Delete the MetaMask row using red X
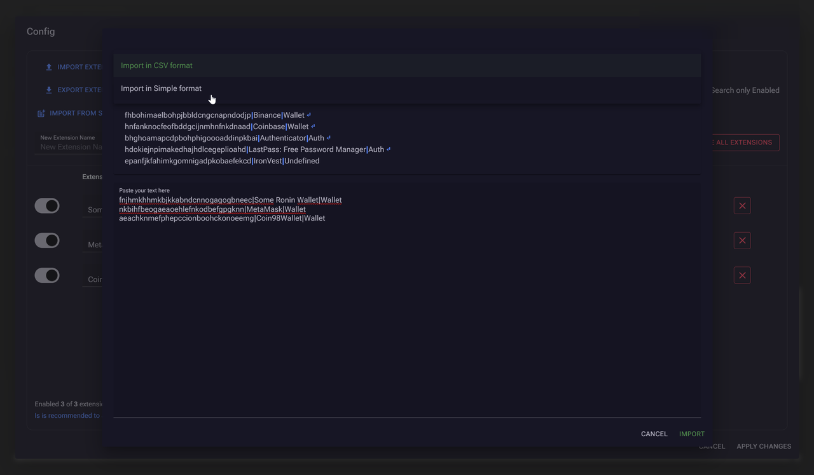814x475 pixels. click(x=742, y=240)
